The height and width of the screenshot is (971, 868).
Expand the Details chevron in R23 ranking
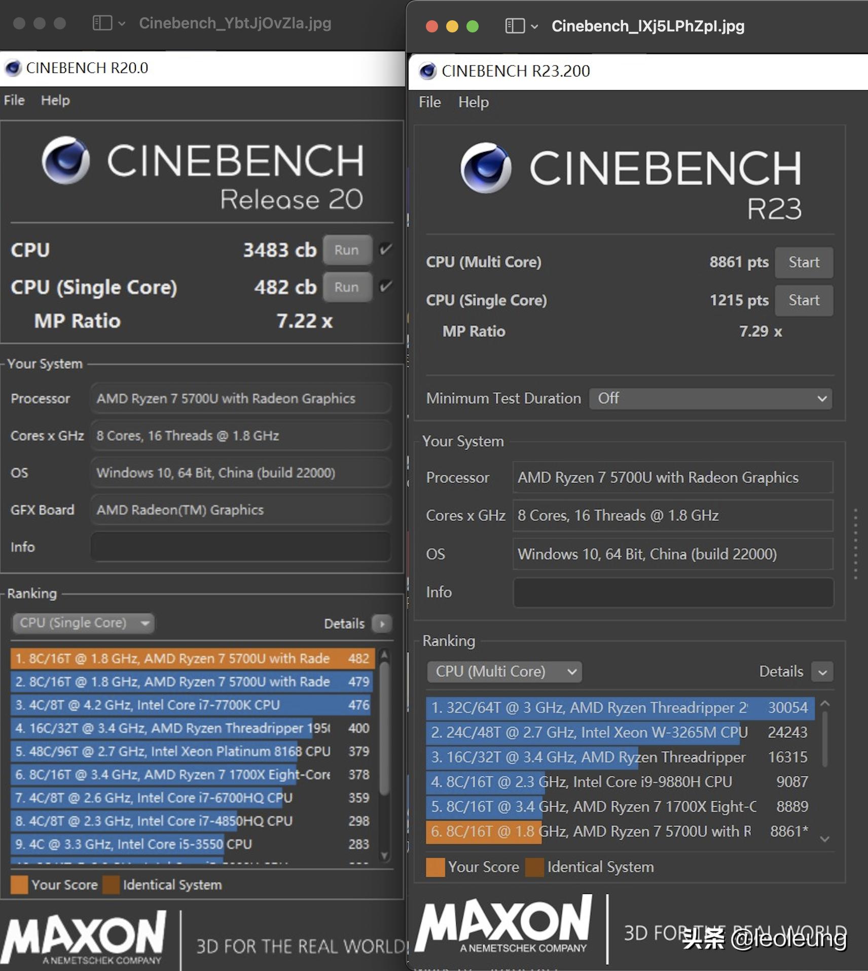coord(822,672)
